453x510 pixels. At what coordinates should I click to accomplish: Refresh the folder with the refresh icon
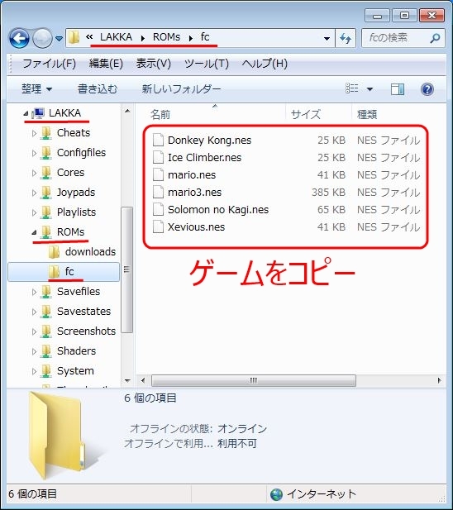(346, 38)
